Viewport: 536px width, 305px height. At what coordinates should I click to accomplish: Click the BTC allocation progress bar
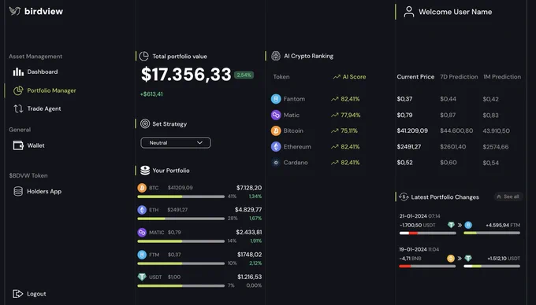click(181, 197)
